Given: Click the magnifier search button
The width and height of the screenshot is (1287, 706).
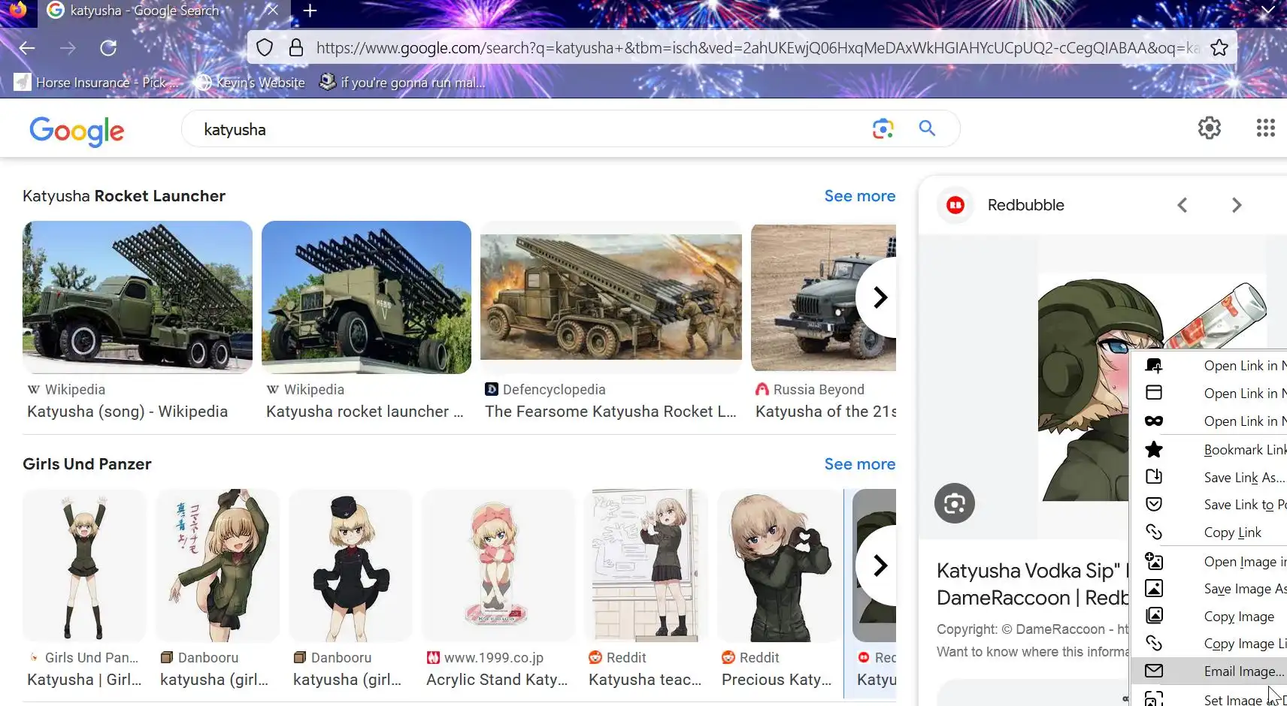Looking at the screenshot, I should [x=927, y=129].
